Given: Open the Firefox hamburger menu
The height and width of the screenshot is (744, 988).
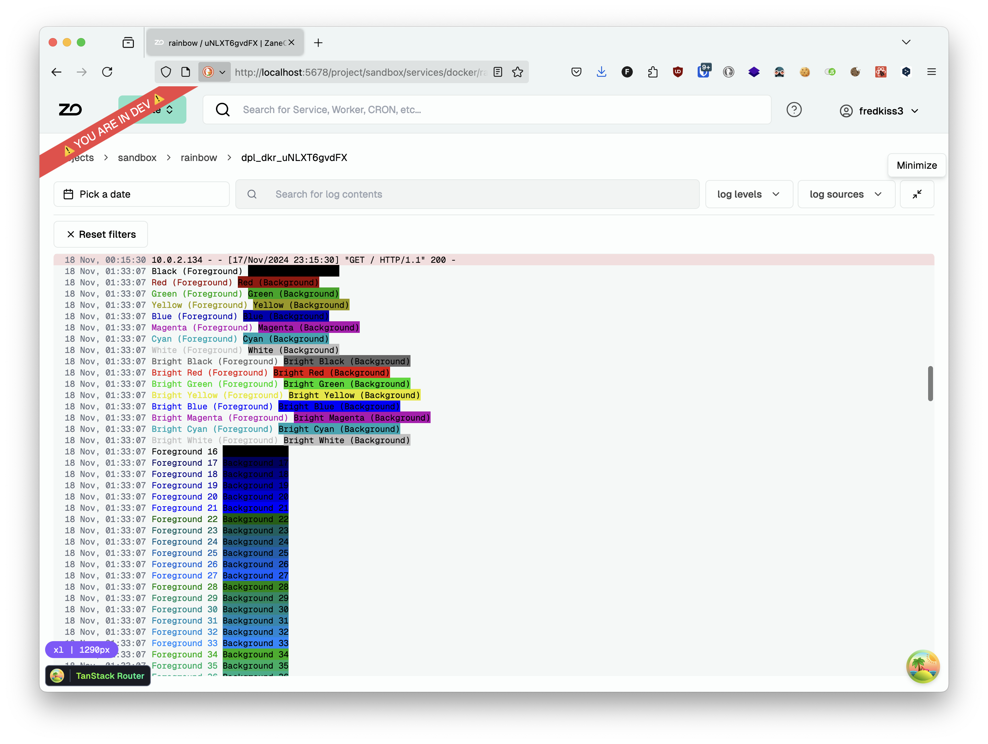Looking at the screenshot, I should 932,72.
